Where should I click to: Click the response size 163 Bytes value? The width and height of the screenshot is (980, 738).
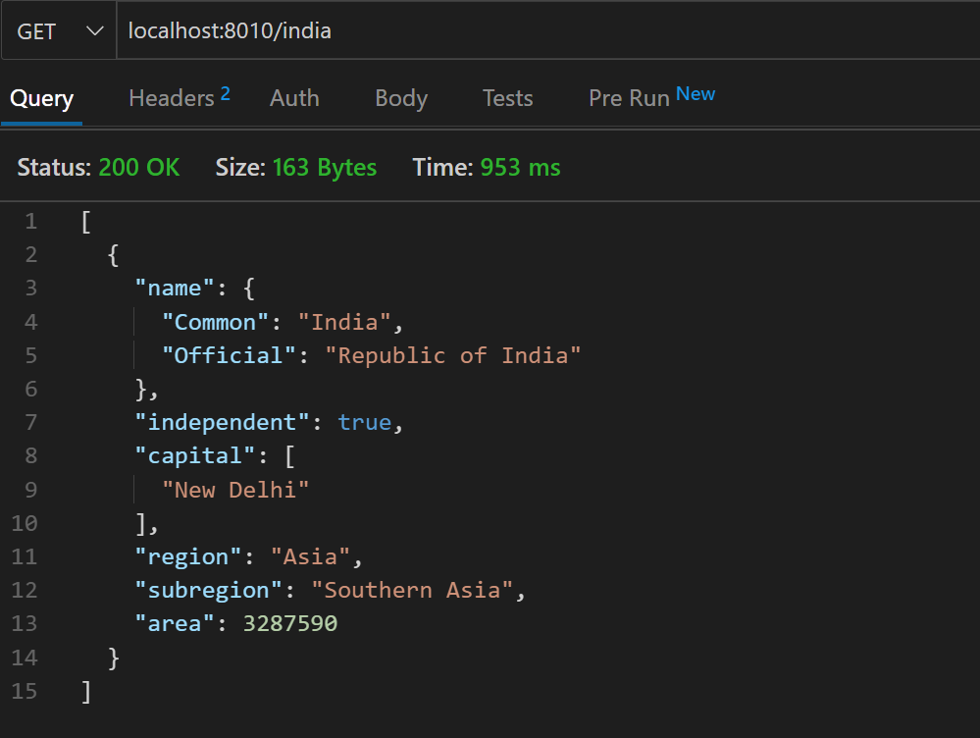pyautogui.click(x=325, y=167)
